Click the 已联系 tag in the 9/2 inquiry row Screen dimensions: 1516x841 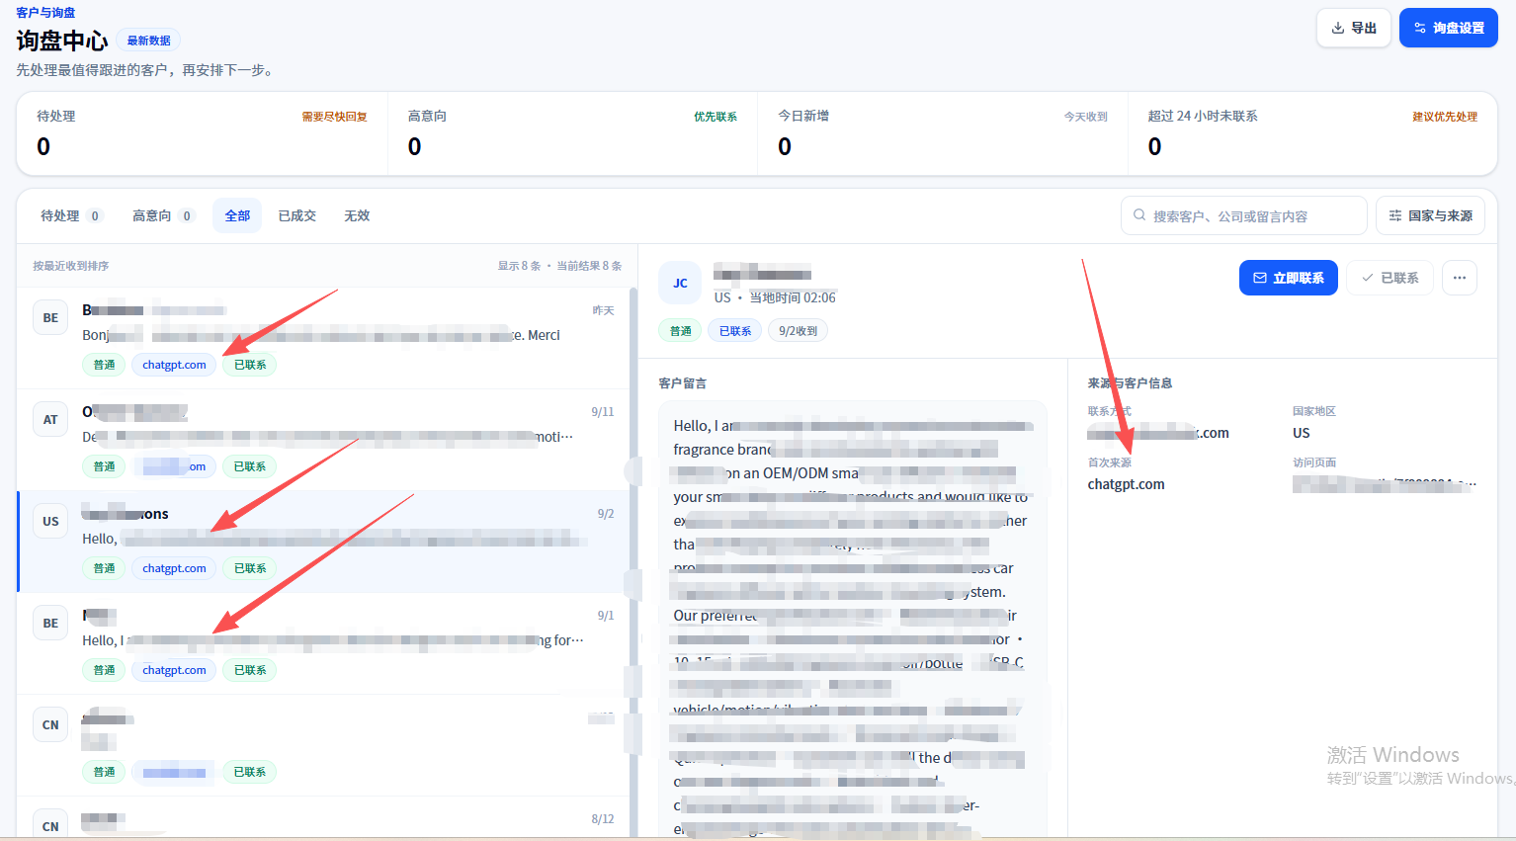click(250, 568)
